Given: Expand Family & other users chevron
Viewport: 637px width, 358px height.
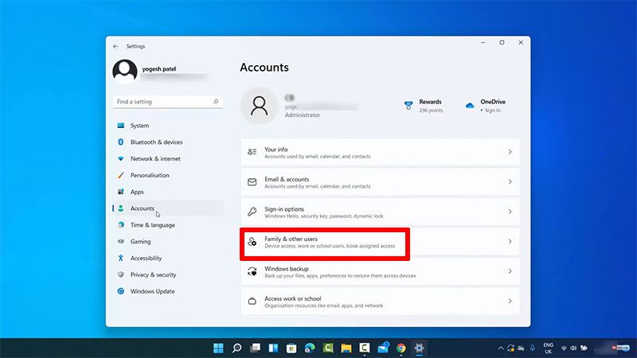Looking at the screenshot, I should point(510,242).
